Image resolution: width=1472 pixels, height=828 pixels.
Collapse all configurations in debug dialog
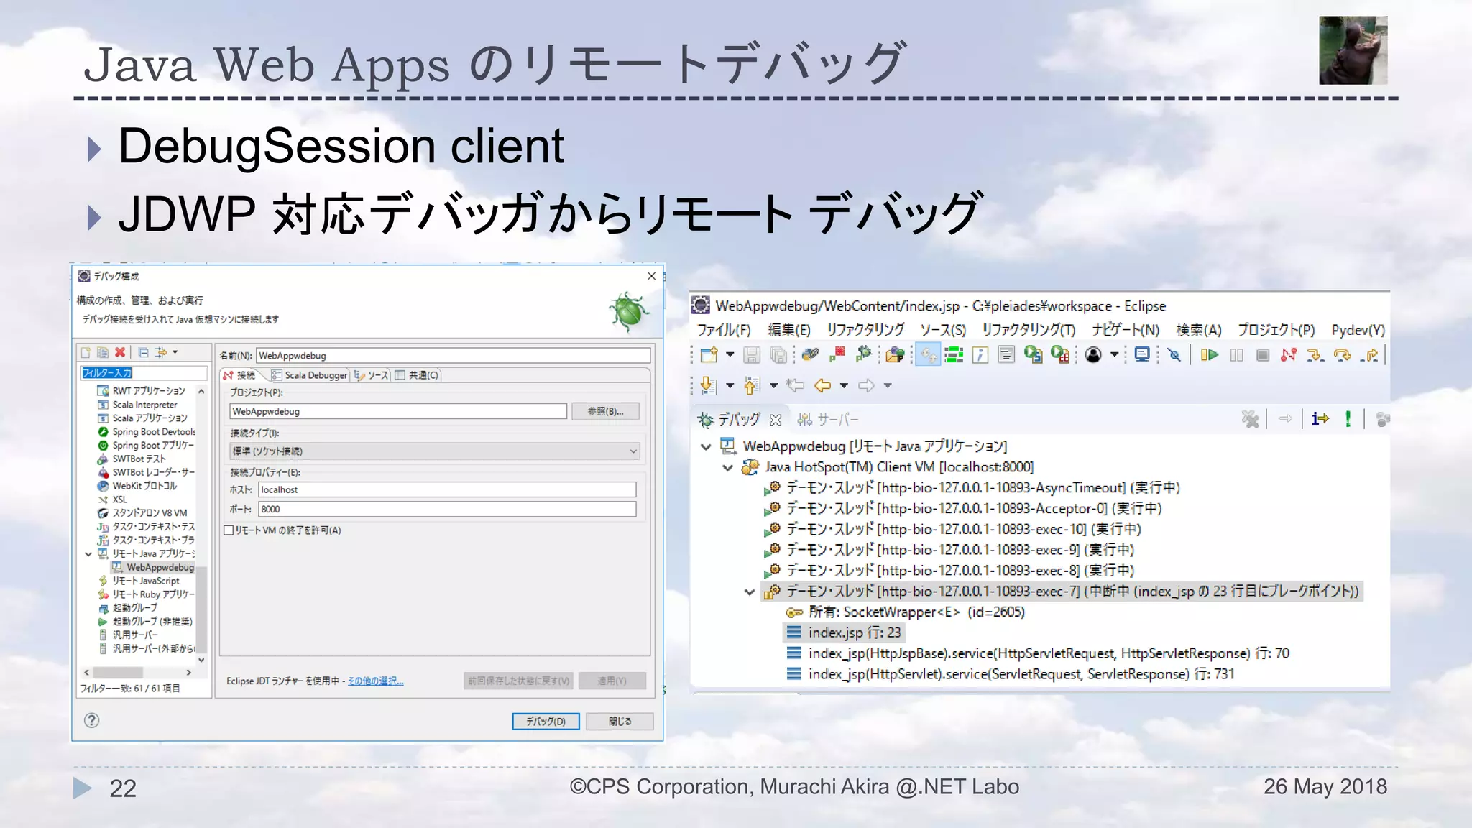143,352
